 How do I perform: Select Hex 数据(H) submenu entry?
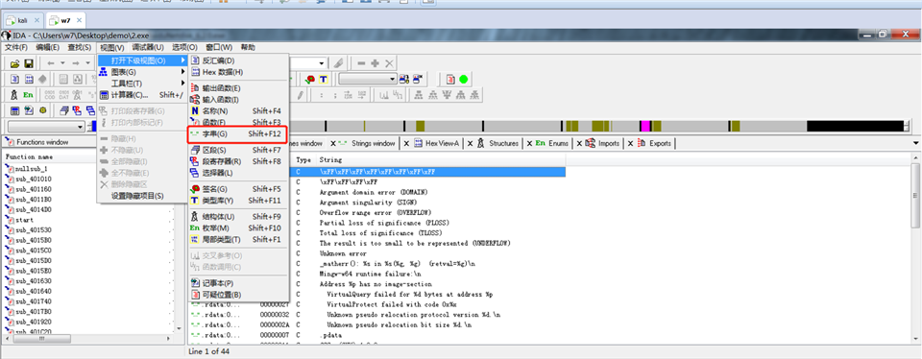pyautogui.click(x=237, y=72)
